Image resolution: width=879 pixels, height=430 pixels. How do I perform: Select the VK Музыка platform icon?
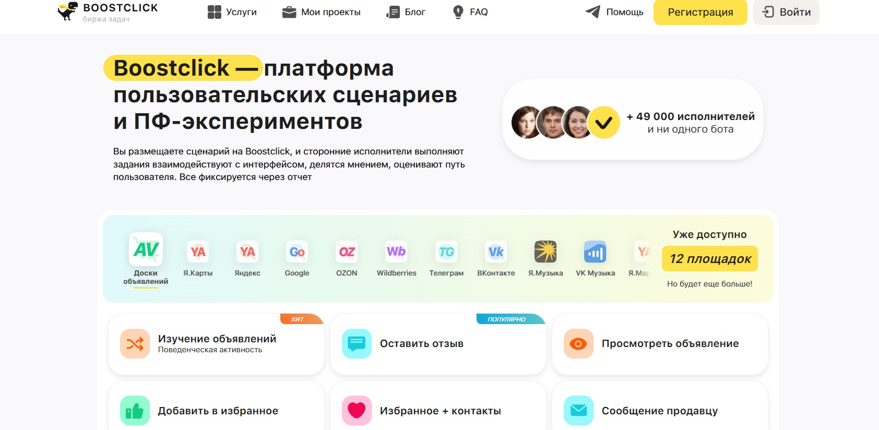595,252
